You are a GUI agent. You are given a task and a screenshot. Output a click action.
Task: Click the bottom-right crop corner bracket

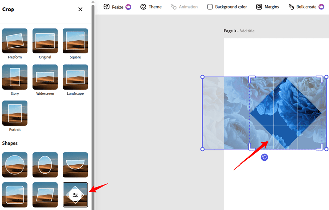[x=320, y=147]
